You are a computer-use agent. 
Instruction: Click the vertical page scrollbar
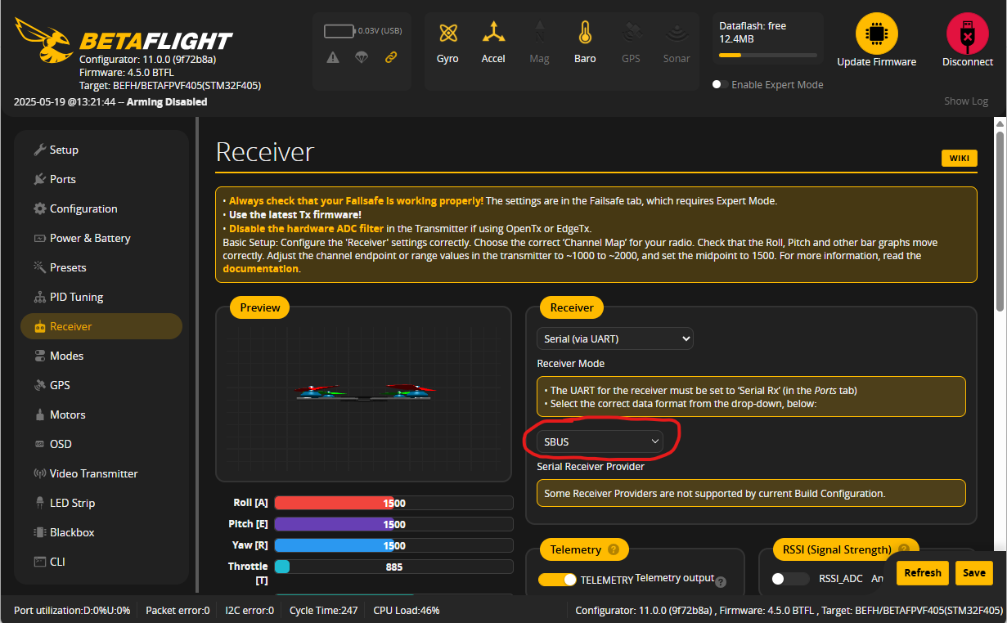1000,221
